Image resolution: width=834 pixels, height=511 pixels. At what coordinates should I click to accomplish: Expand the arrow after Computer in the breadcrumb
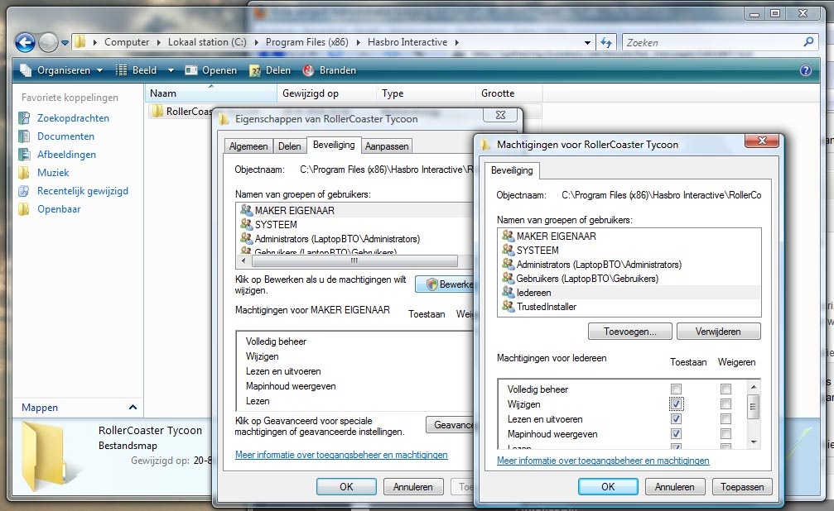158,42
